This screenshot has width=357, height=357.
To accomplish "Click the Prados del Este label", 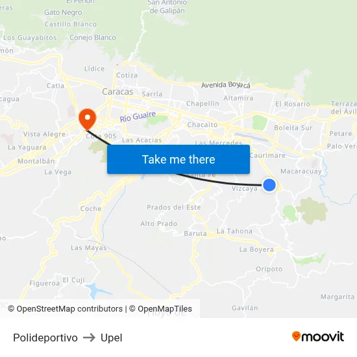I will pos(174,207).
